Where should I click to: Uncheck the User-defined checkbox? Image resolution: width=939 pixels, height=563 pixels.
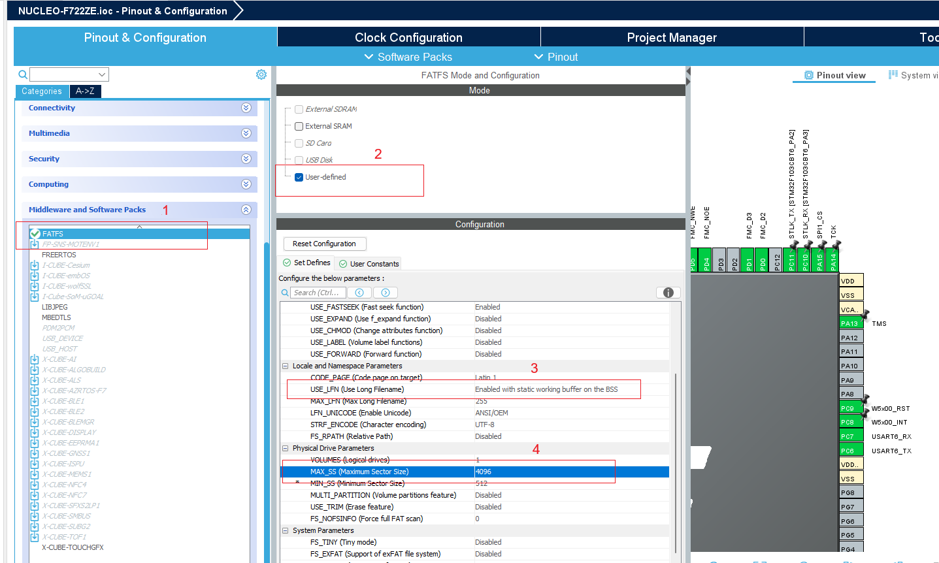[x=299, y=177]
